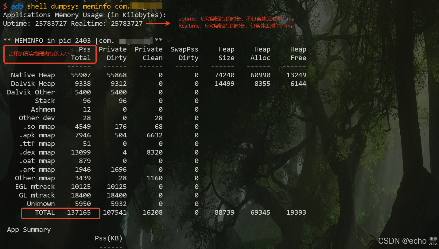439x249 pixels.
Task: Select the "Dalvik Heap" row label
Action: click(33, 83)
